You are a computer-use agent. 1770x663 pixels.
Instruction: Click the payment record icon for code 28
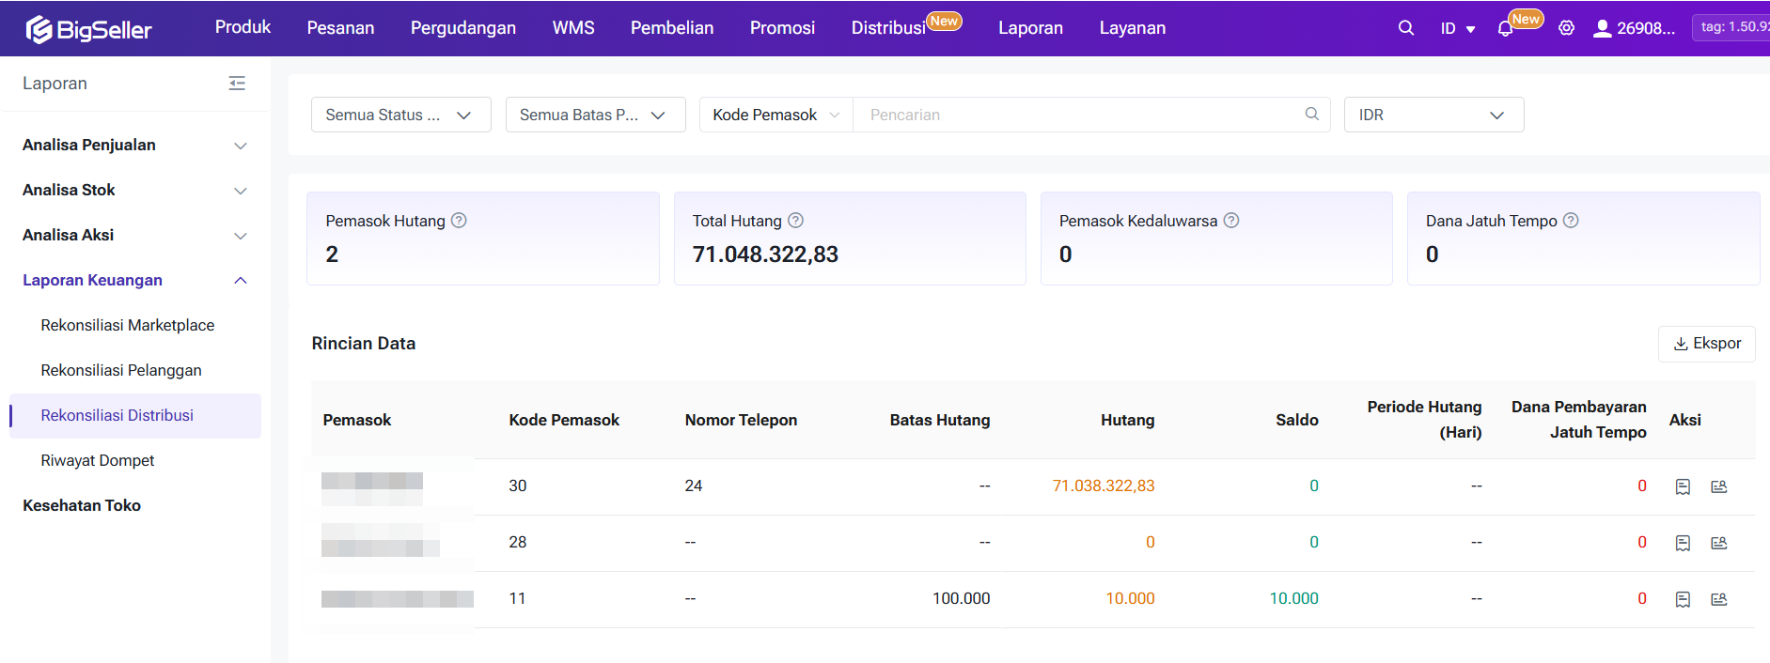1718,543
